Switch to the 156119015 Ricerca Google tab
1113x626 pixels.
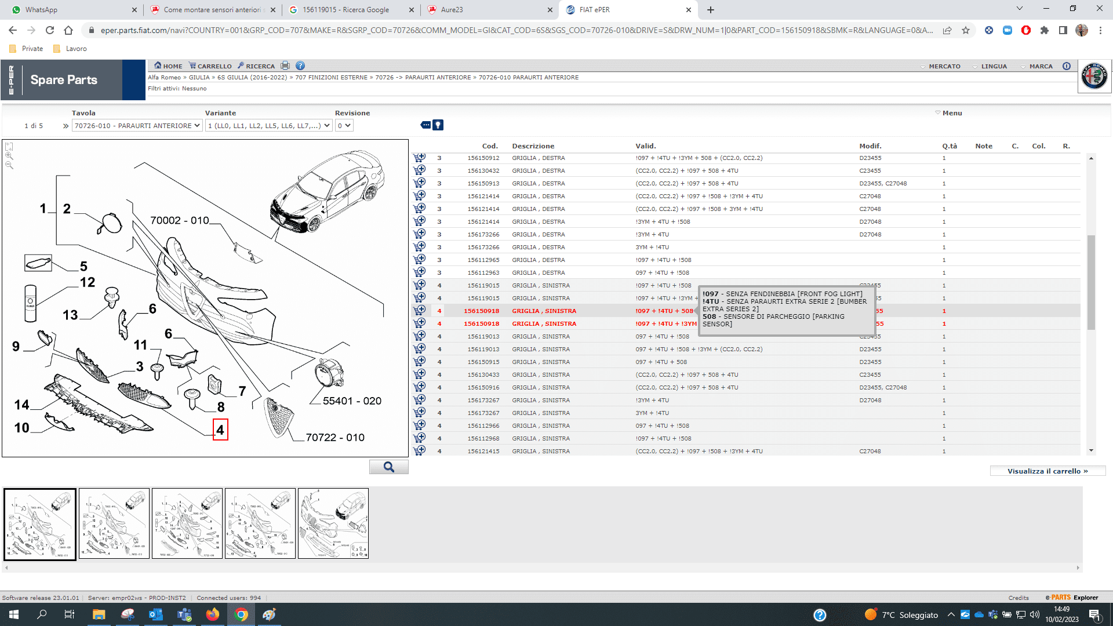pos(351,10)
